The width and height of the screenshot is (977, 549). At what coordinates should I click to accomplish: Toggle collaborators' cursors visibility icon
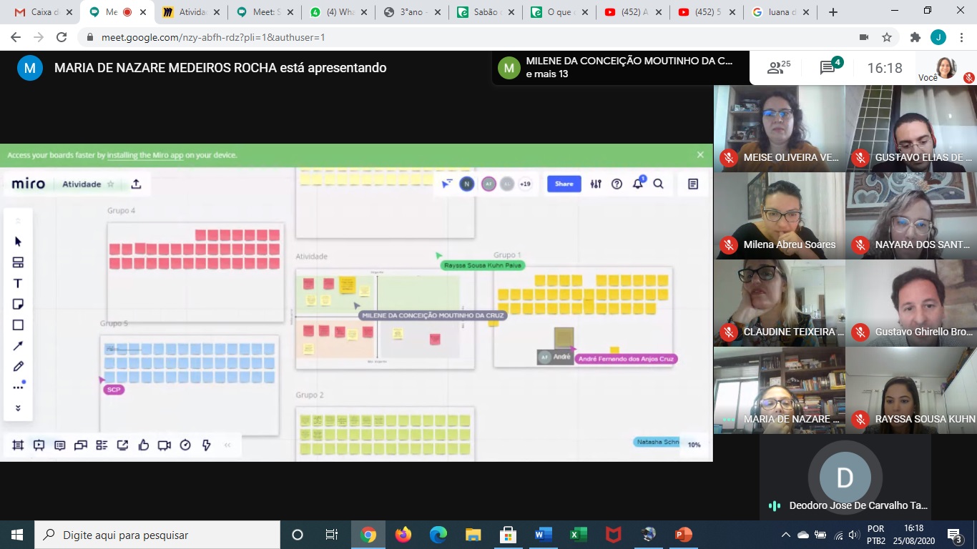(446, 184)
